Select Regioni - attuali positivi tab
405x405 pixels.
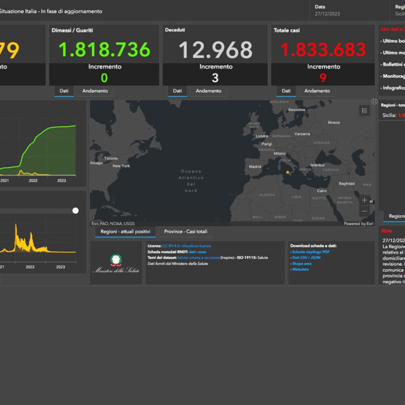point(125,232)
